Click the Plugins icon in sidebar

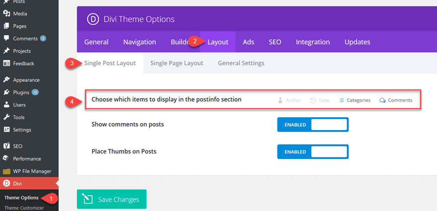tap(7, 92)
